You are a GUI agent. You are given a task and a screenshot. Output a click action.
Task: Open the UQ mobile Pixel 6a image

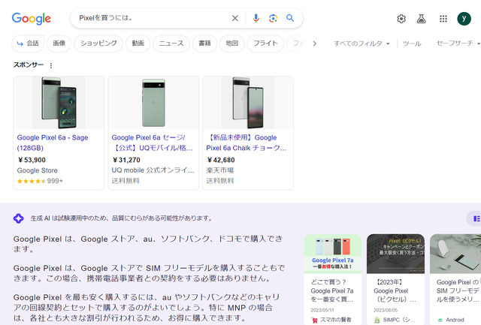point(153,103)
